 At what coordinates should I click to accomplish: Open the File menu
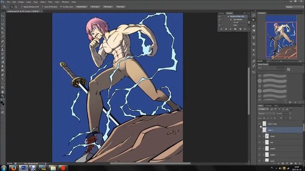(8, 2)
